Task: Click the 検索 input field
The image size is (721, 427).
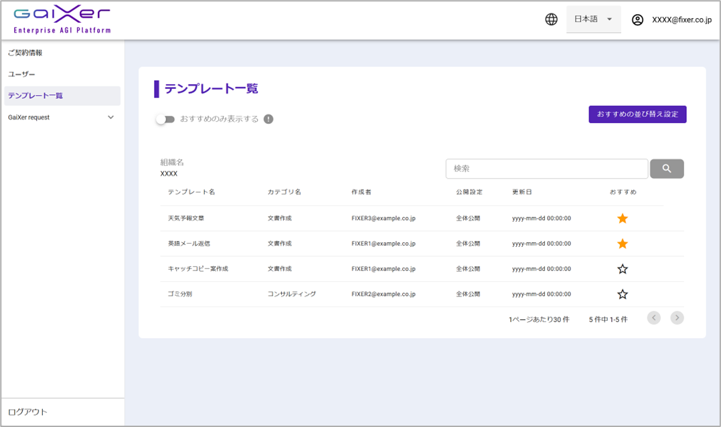Action: [x=546, y=169]
